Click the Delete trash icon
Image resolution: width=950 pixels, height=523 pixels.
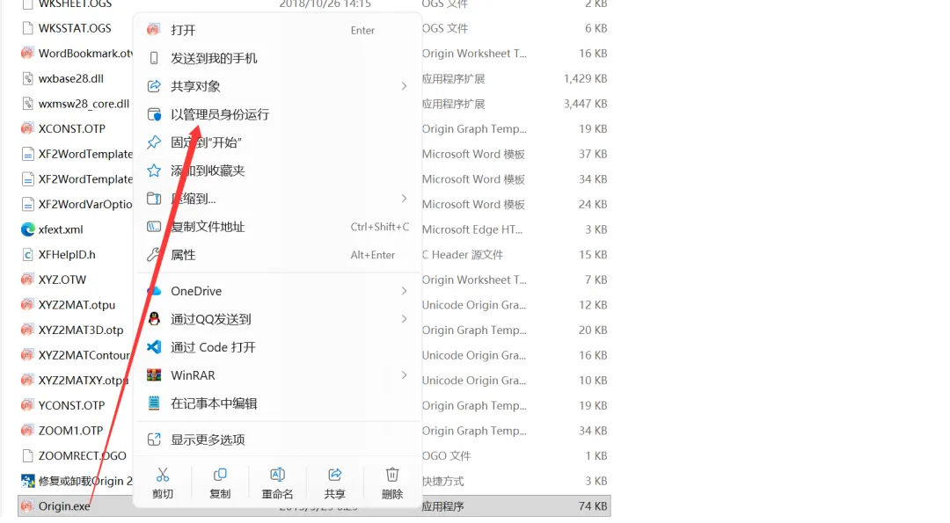[392, 475]
